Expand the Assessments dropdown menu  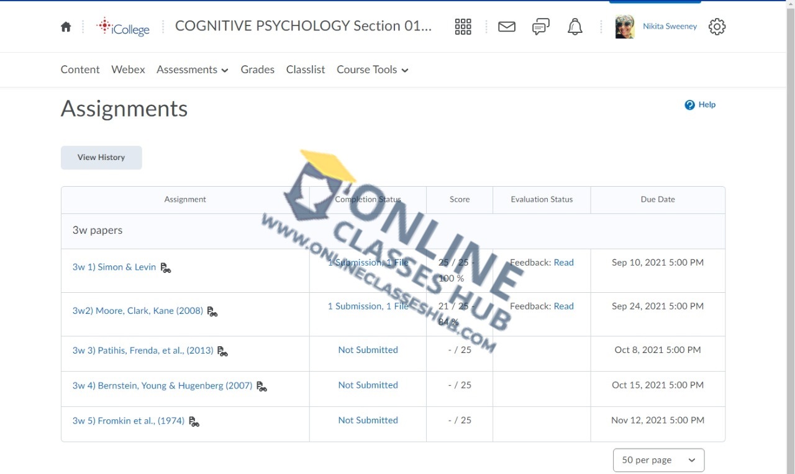point(192,69)
